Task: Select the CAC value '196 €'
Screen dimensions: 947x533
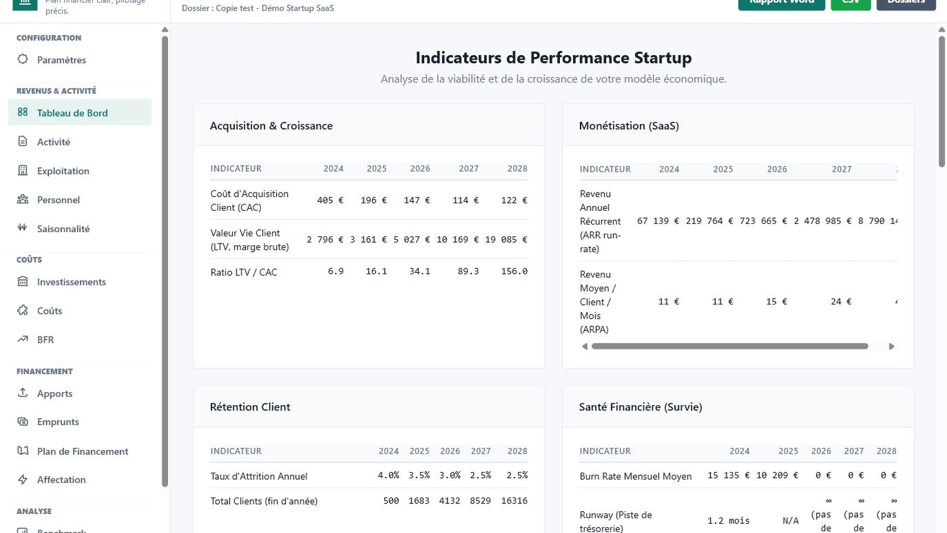Action: point(373,200)
